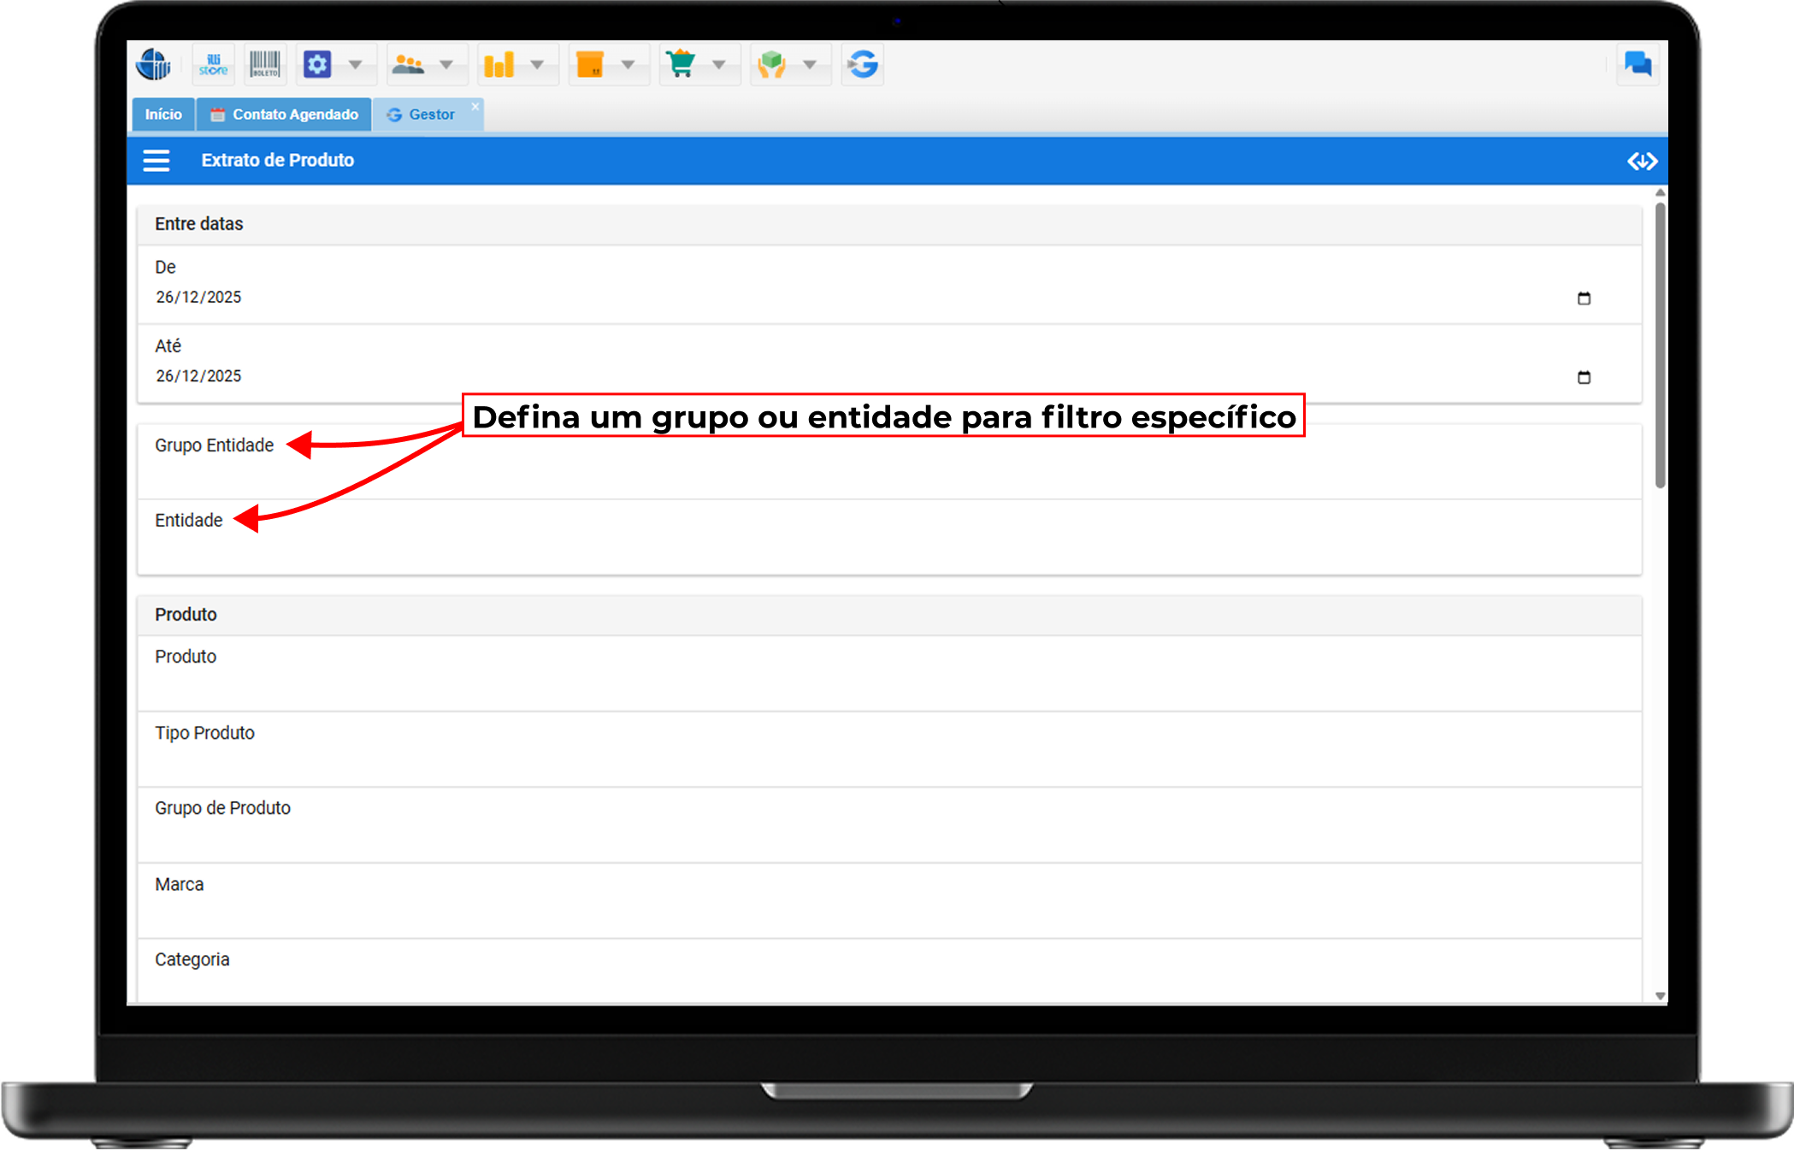Open the illi store icon
The width and height of the screenshot is (1794, 1150).
(213, 65)
